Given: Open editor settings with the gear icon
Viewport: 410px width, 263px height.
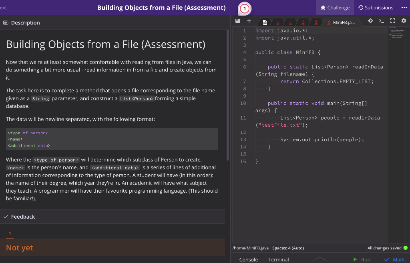Looking at the screenshot, I should 403,21.
